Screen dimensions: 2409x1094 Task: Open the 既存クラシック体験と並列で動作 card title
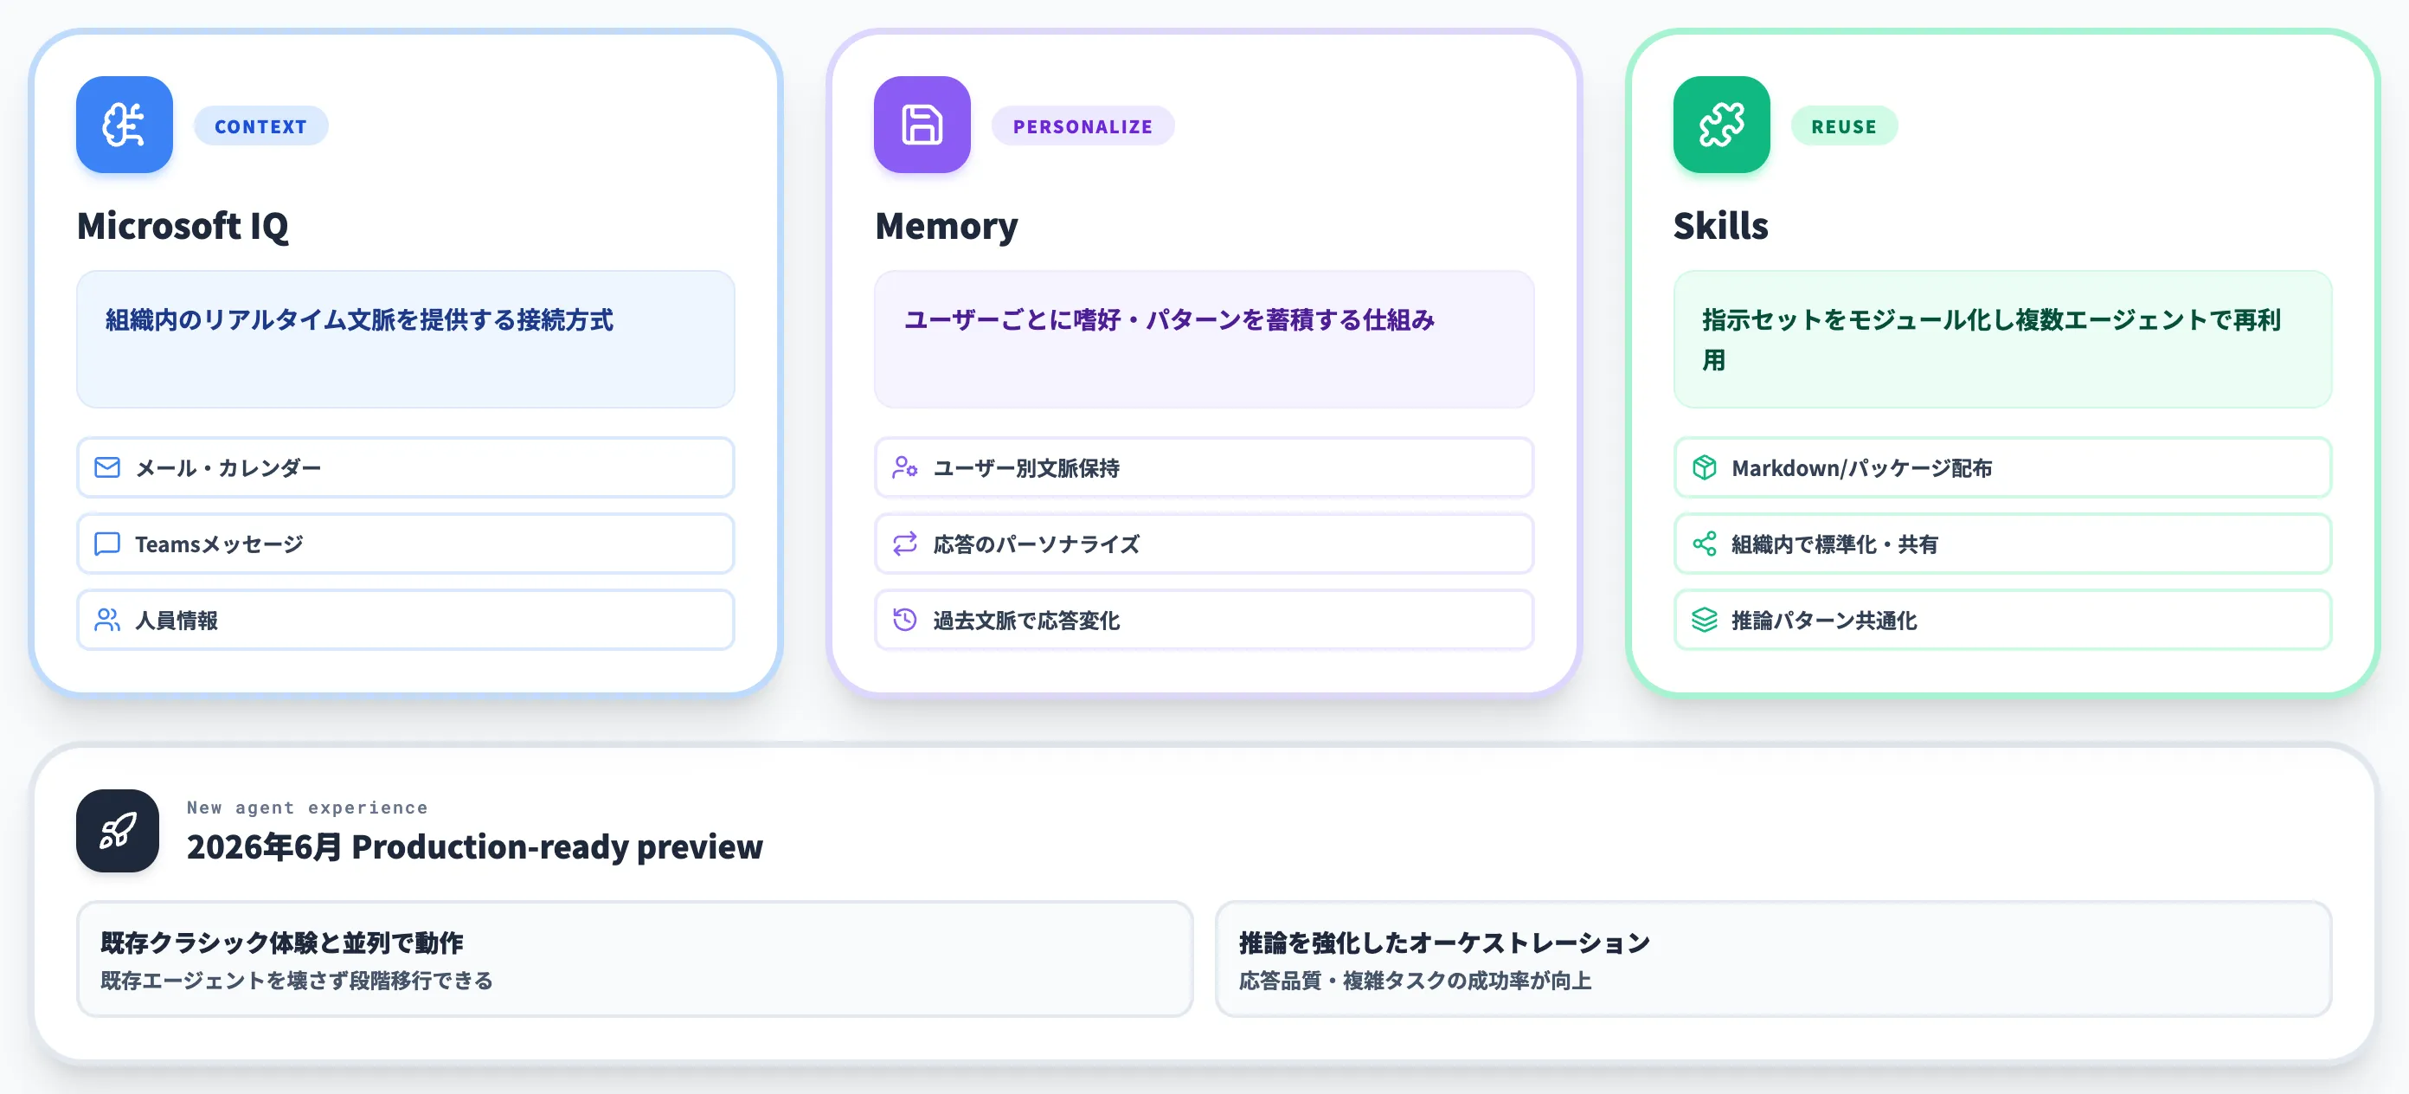[x=282, y=943]
